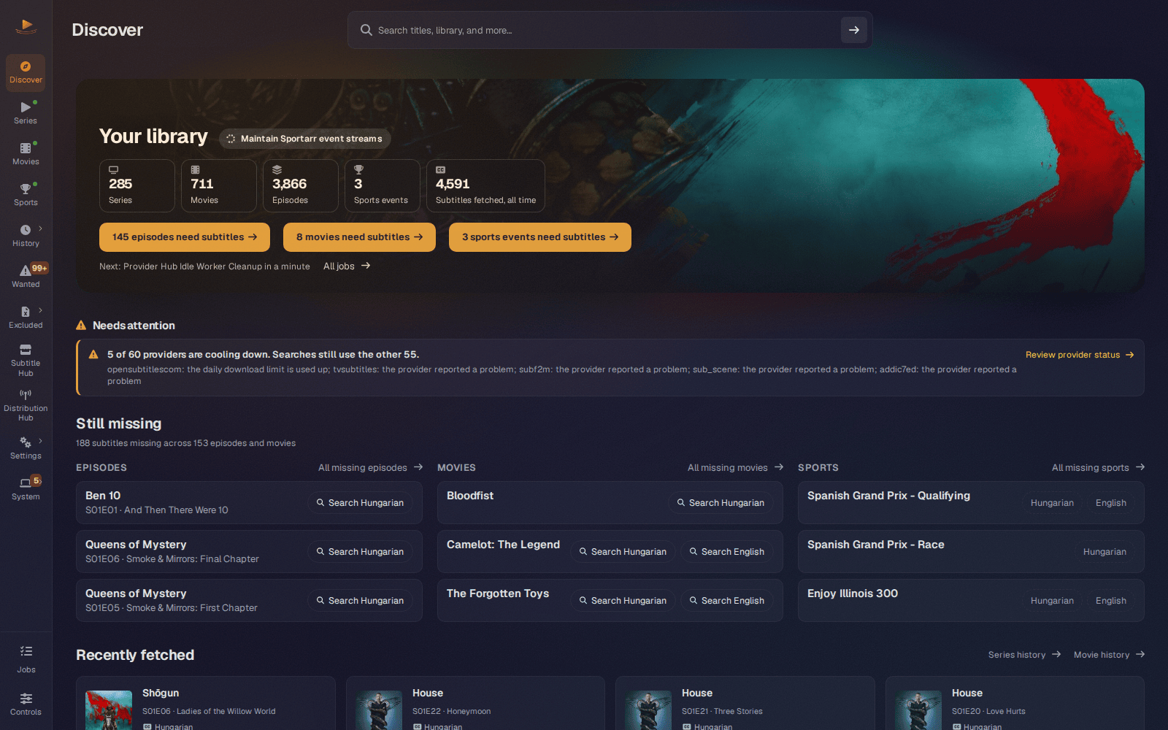This screenshot has height=730, width=1168.
Task: Search Hungarian for Bloodfist movie
Action: [x=721, y=503]
